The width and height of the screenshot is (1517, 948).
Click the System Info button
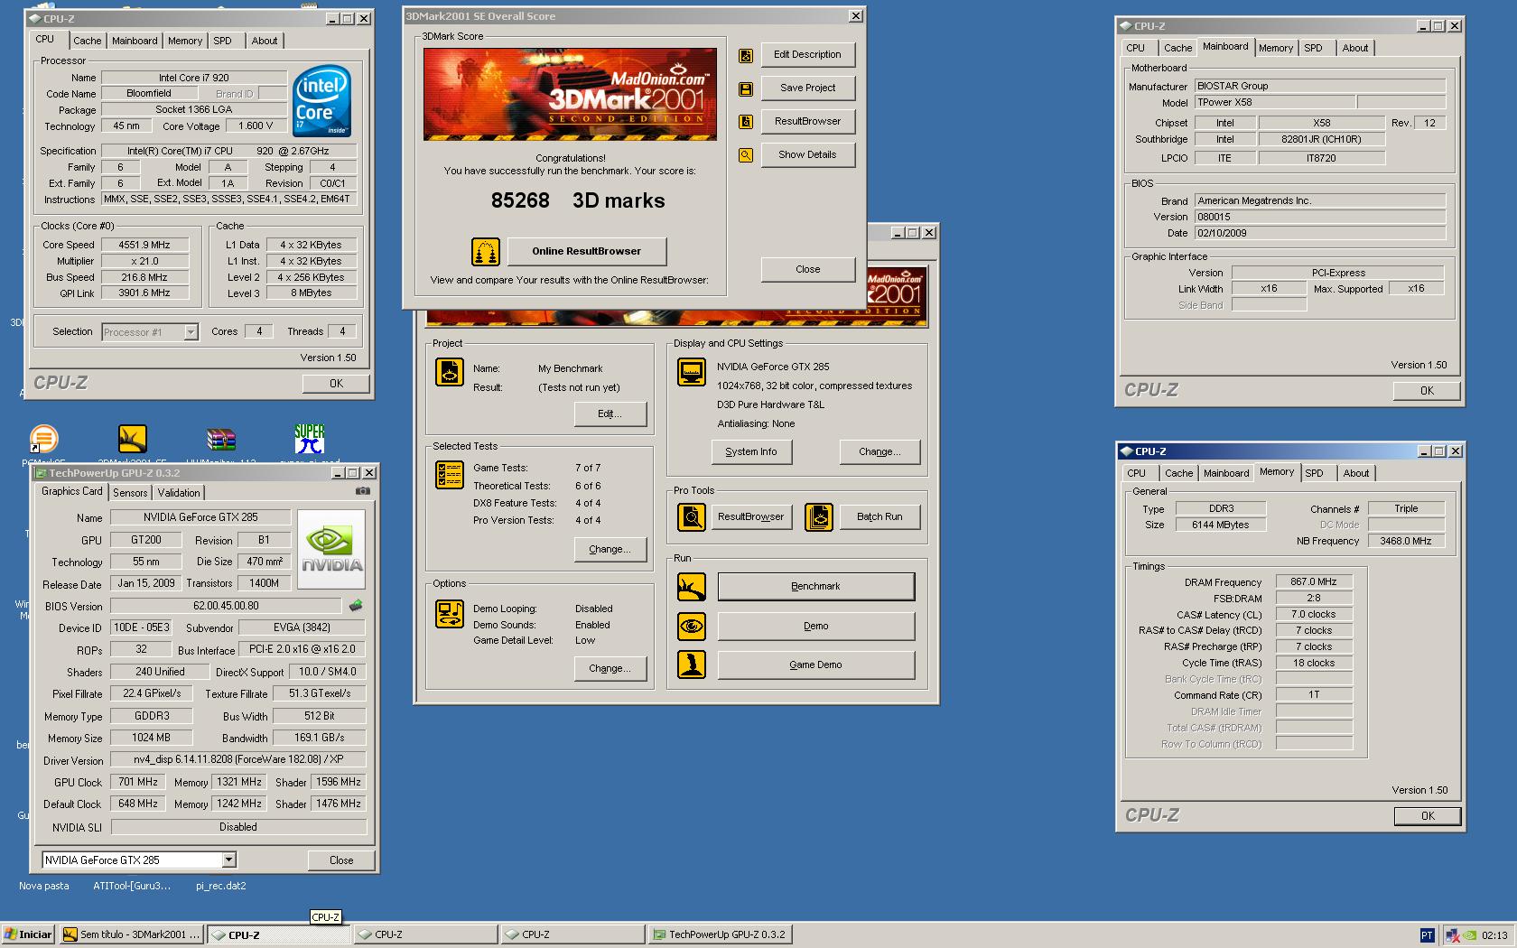pyautogui.click(x=751, y=452)
